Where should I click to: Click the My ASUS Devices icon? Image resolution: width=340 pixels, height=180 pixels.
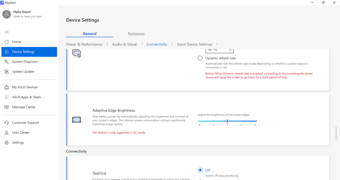[x=7, y=87]
